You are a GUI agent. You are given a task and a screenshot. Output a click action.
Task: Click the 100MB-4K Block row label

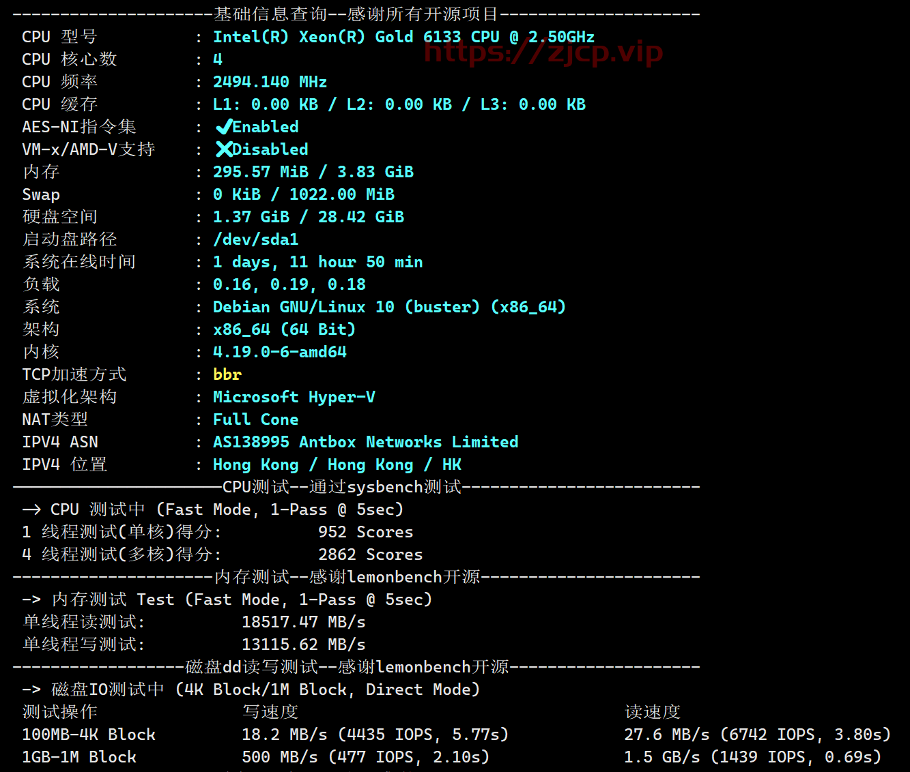(89, 734)
